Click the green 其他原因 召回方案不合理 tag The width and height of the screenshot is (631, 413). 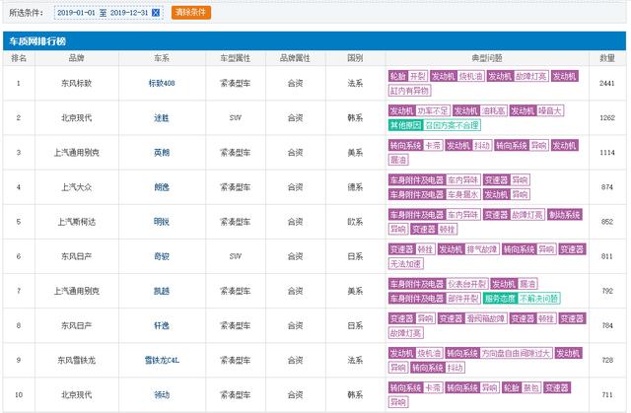click(435, 125)
